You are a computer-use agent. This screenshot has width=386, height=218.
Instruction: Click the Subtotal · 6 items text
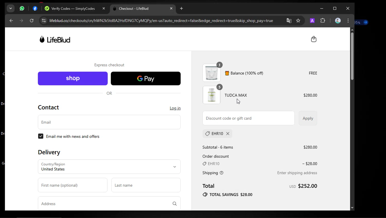(x=218, y=147)
